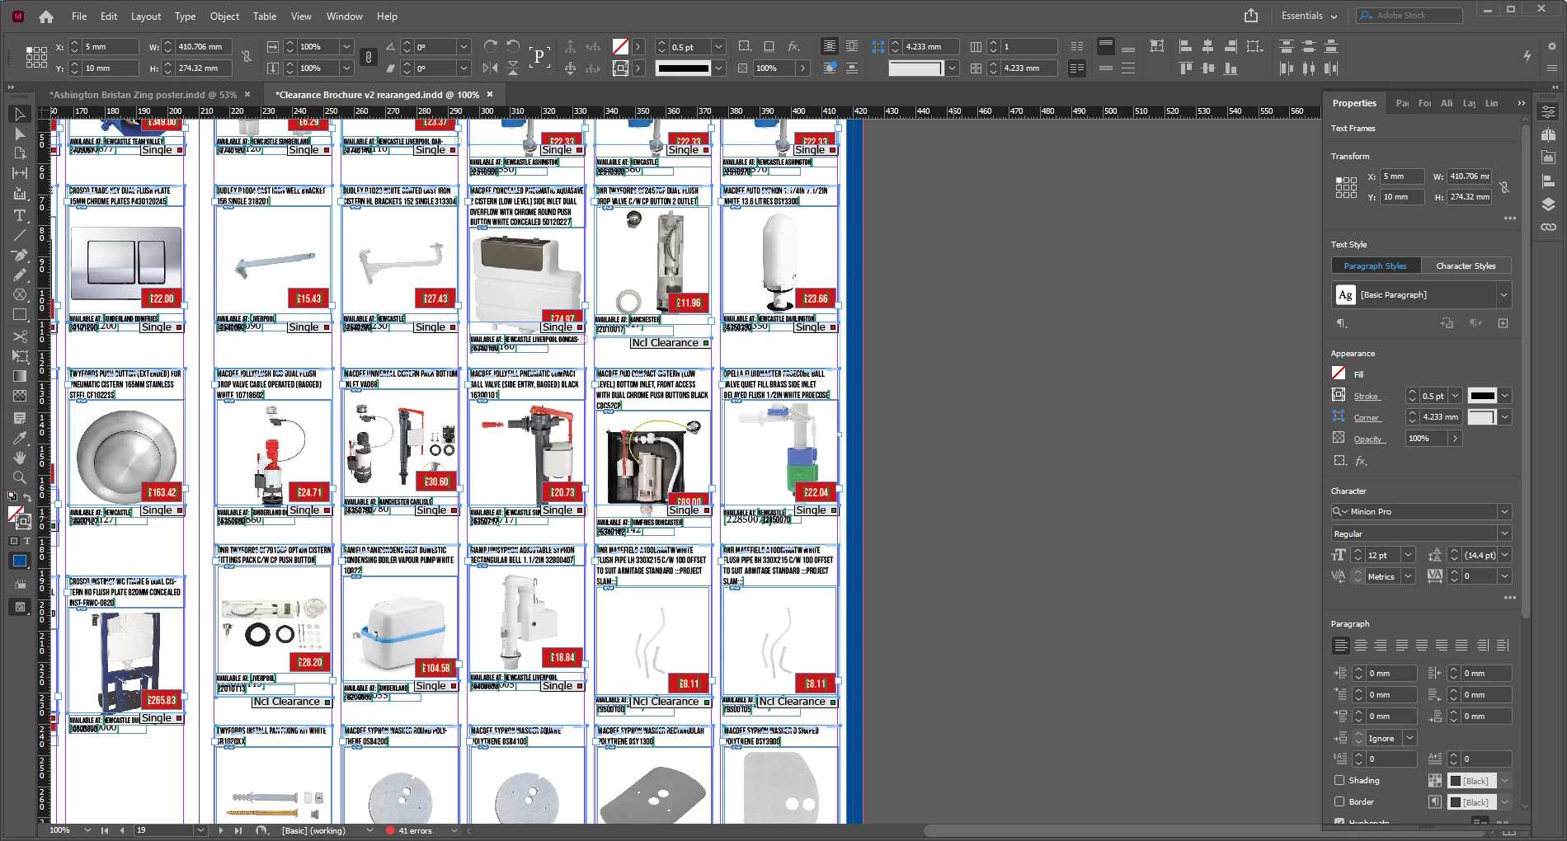Open the File menu
Screen dimensions: 1567x841
[79, 16]
